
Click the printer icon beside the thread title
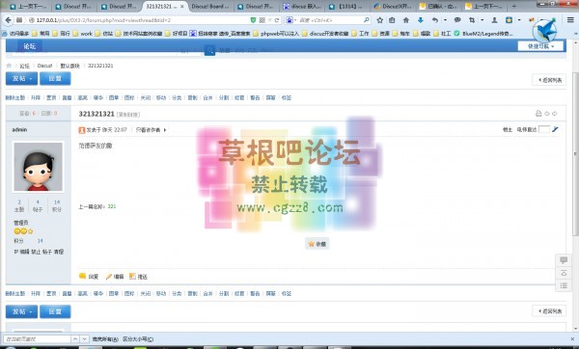(538, 114)
